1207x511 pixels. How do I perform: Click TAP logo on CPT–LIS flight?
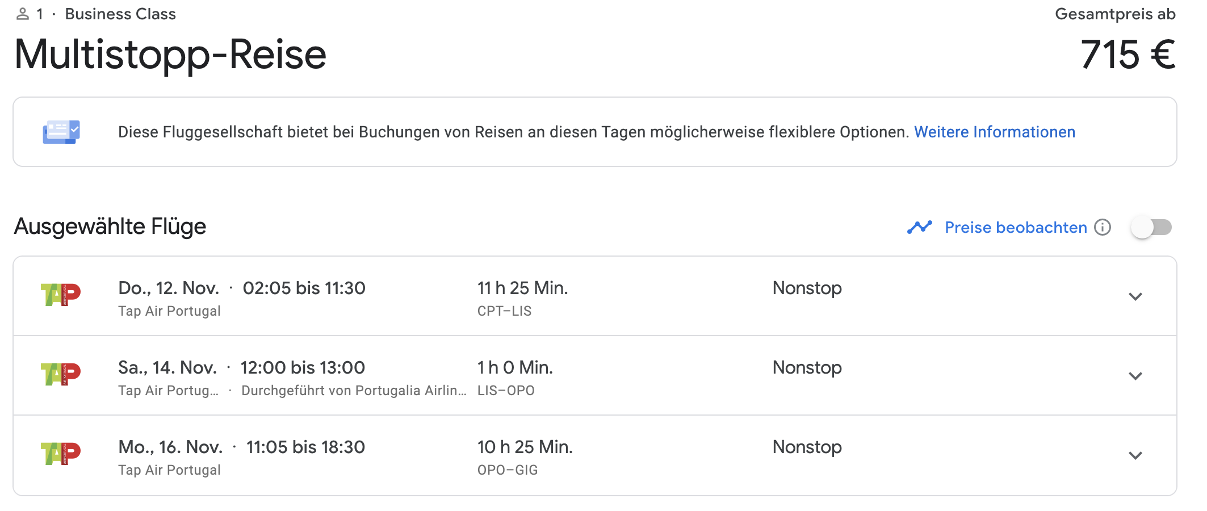click(61, 295)
